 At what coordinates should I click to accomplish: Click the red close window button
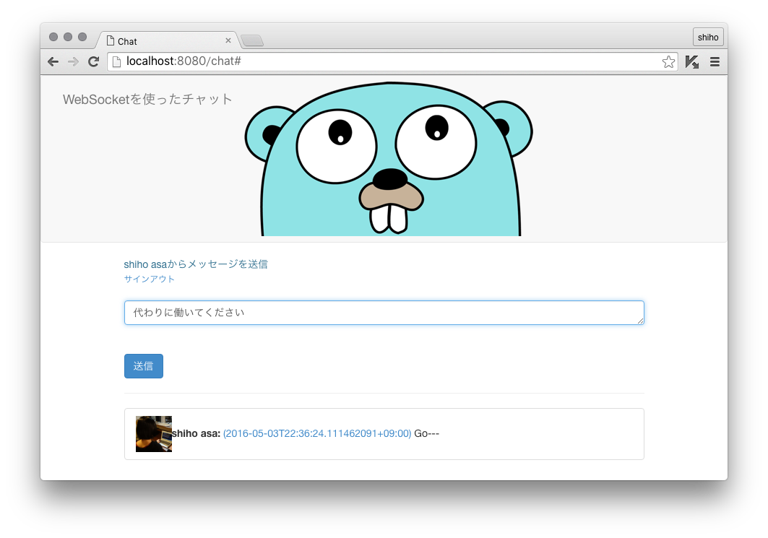pos(53,37)
